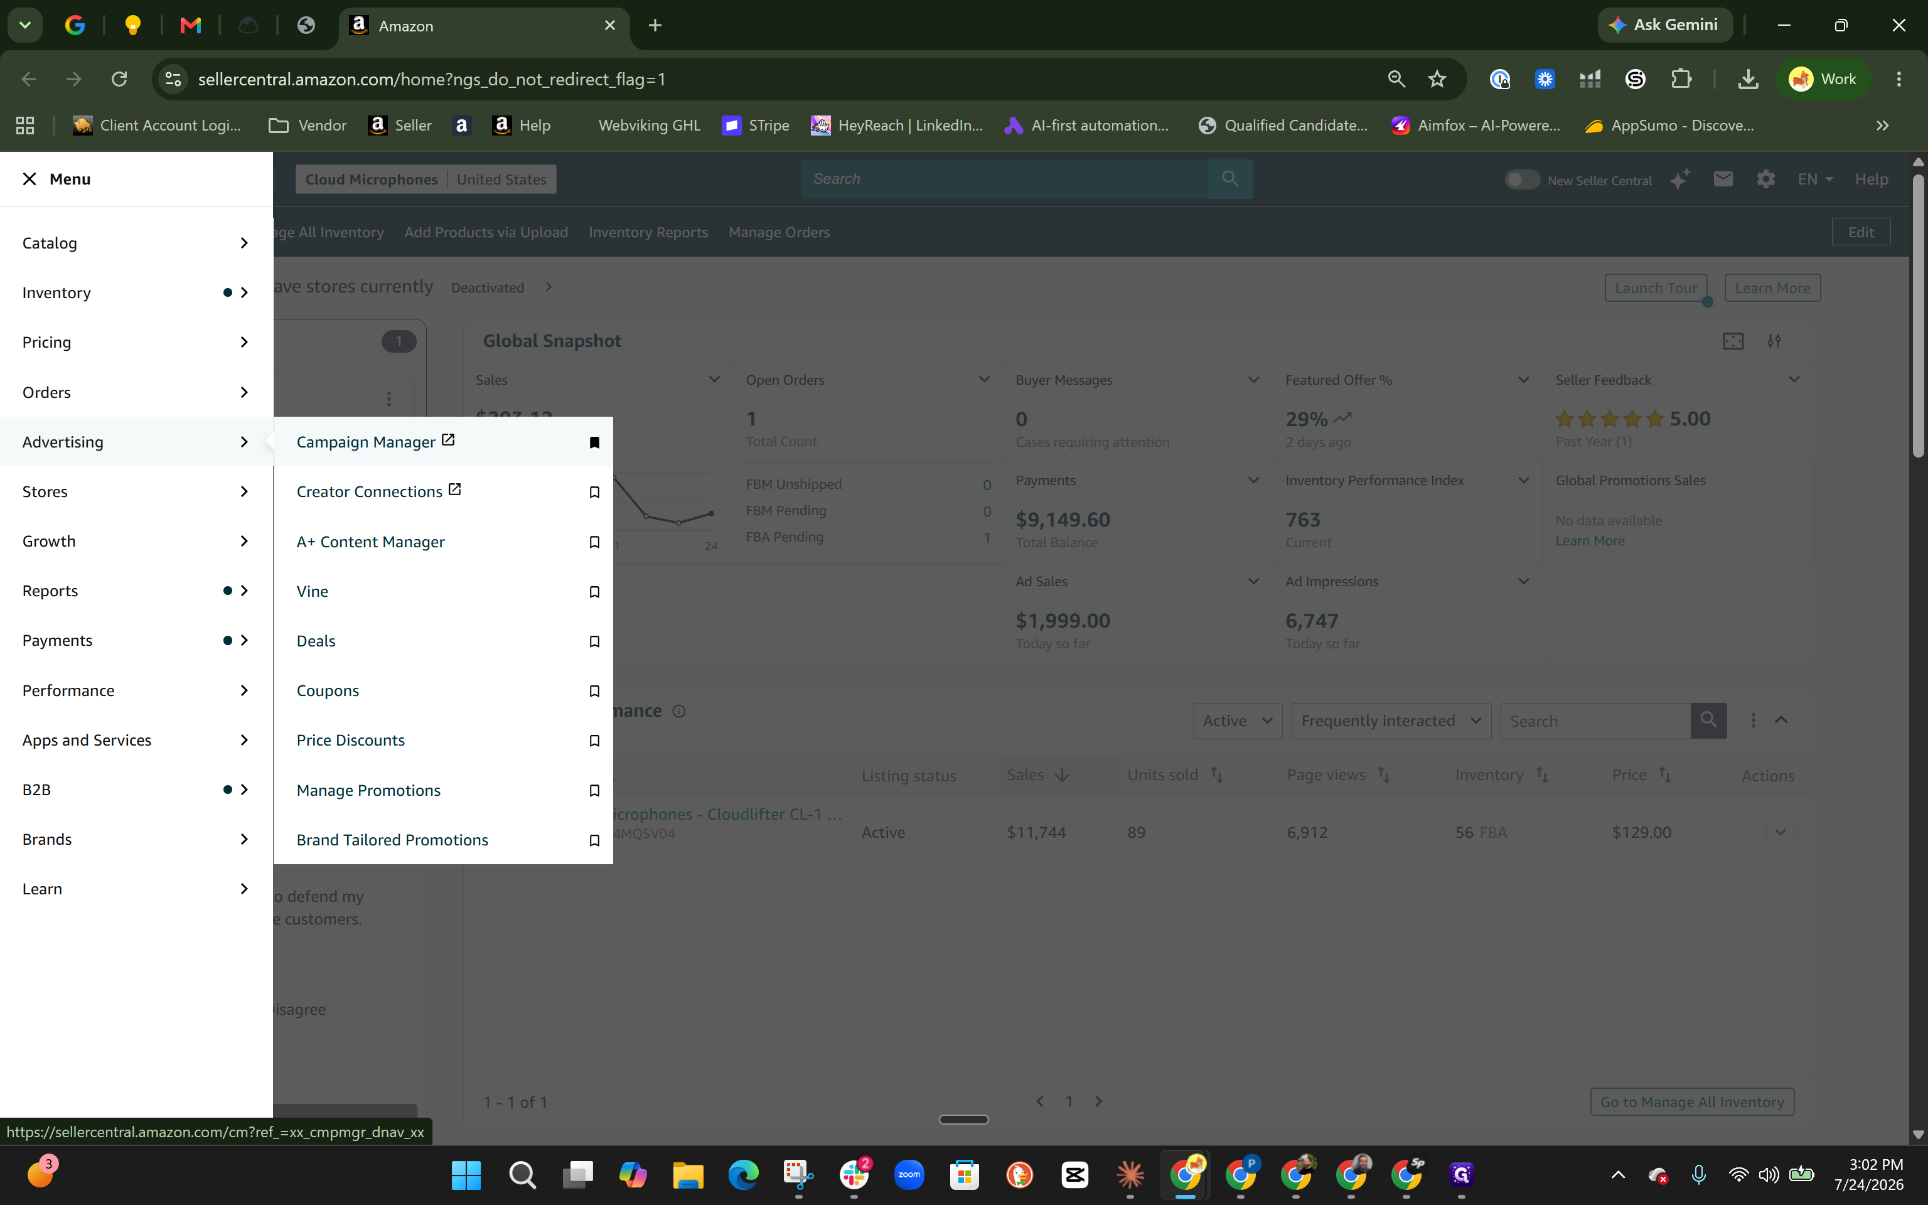Open the Active status dropdown
1928x1205 pixels.
(1237, 720)
